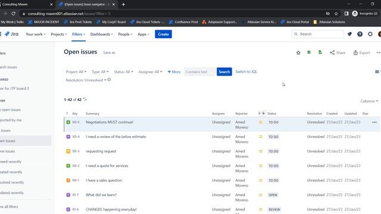Click the medium priority icon for SO-5
Screen dimensions: 381x214
tap(261, 122)
